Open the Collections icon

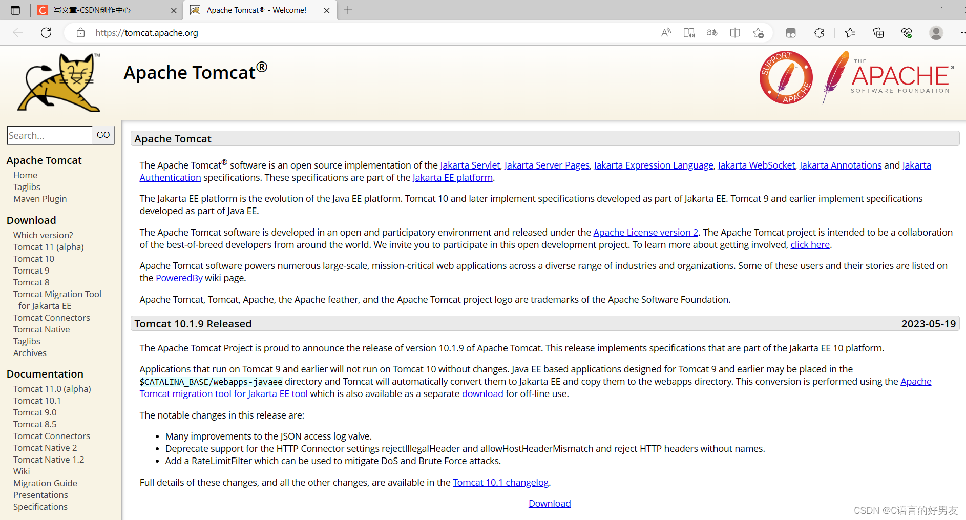[x=878, y=32]
